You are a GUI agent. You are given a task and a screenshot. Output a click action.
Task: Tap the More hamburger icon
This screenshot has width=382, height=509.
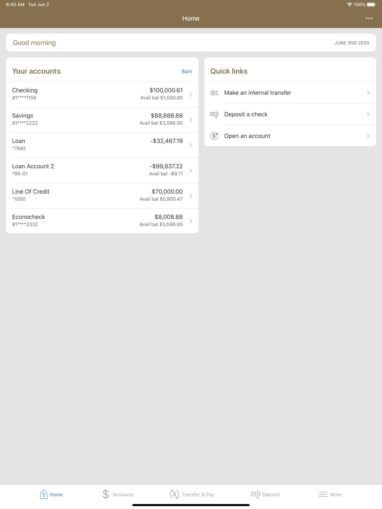click(x=323, y=494)
